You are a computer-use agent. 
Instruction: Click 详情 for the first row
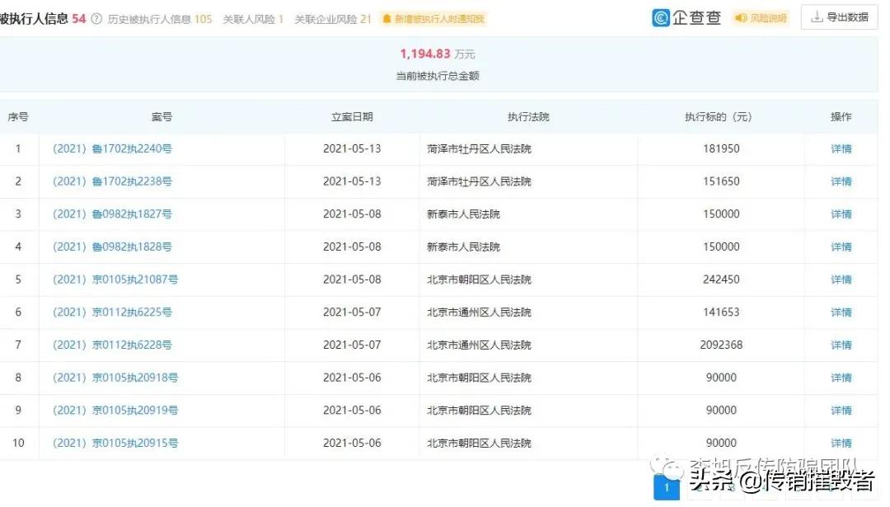click(840, 148)
